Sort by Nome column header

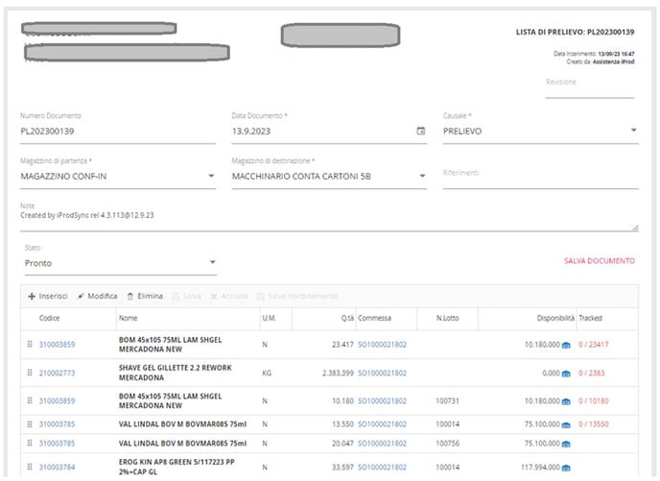tap(128, 319)
